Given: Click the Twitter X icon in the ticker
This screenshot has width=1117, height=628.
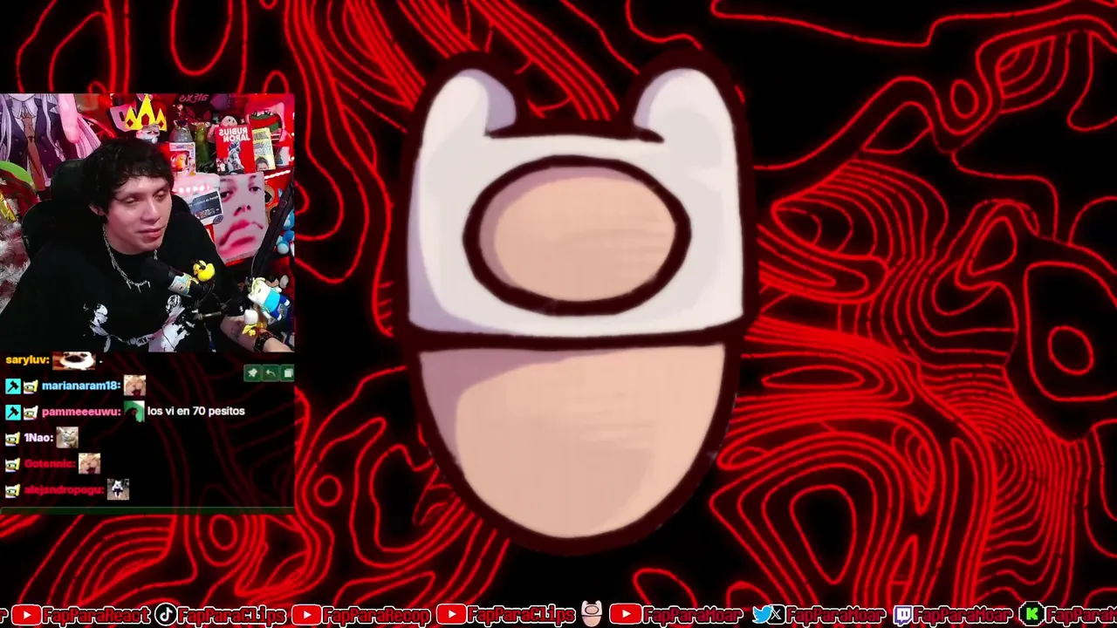Looking at the screenshot, I should pos(768,615).
